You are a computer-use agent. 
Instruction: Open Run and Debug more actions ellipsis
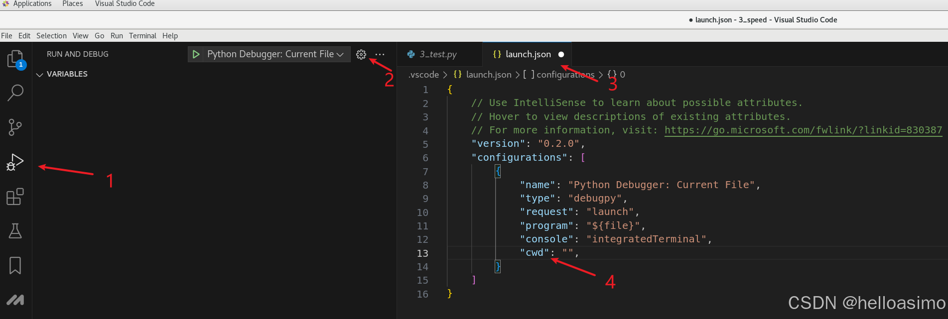380,54
